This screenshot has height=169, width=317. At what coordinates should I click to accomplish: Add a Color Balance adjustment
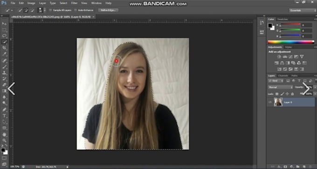pos(282,63)
